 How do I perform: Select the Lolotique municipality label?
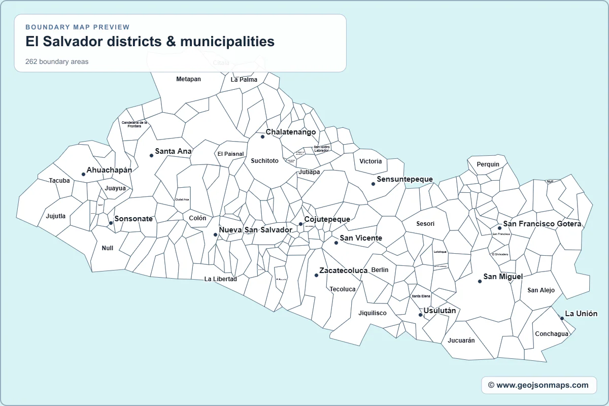click(x=440, y=252)
